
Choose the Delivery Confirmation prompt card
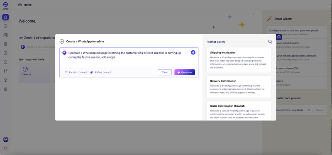(x=239, y=87)
